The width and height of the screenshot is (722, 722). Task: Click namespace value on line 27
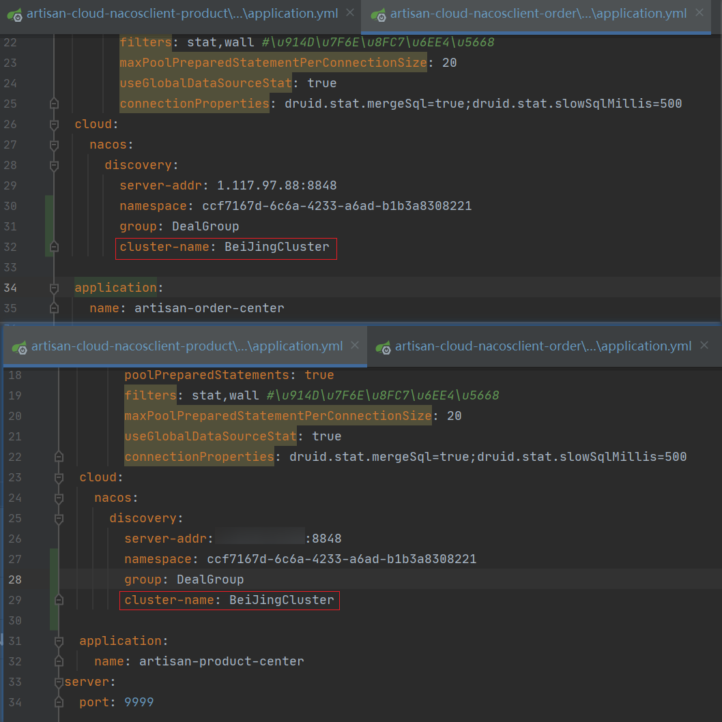[341, 559]
